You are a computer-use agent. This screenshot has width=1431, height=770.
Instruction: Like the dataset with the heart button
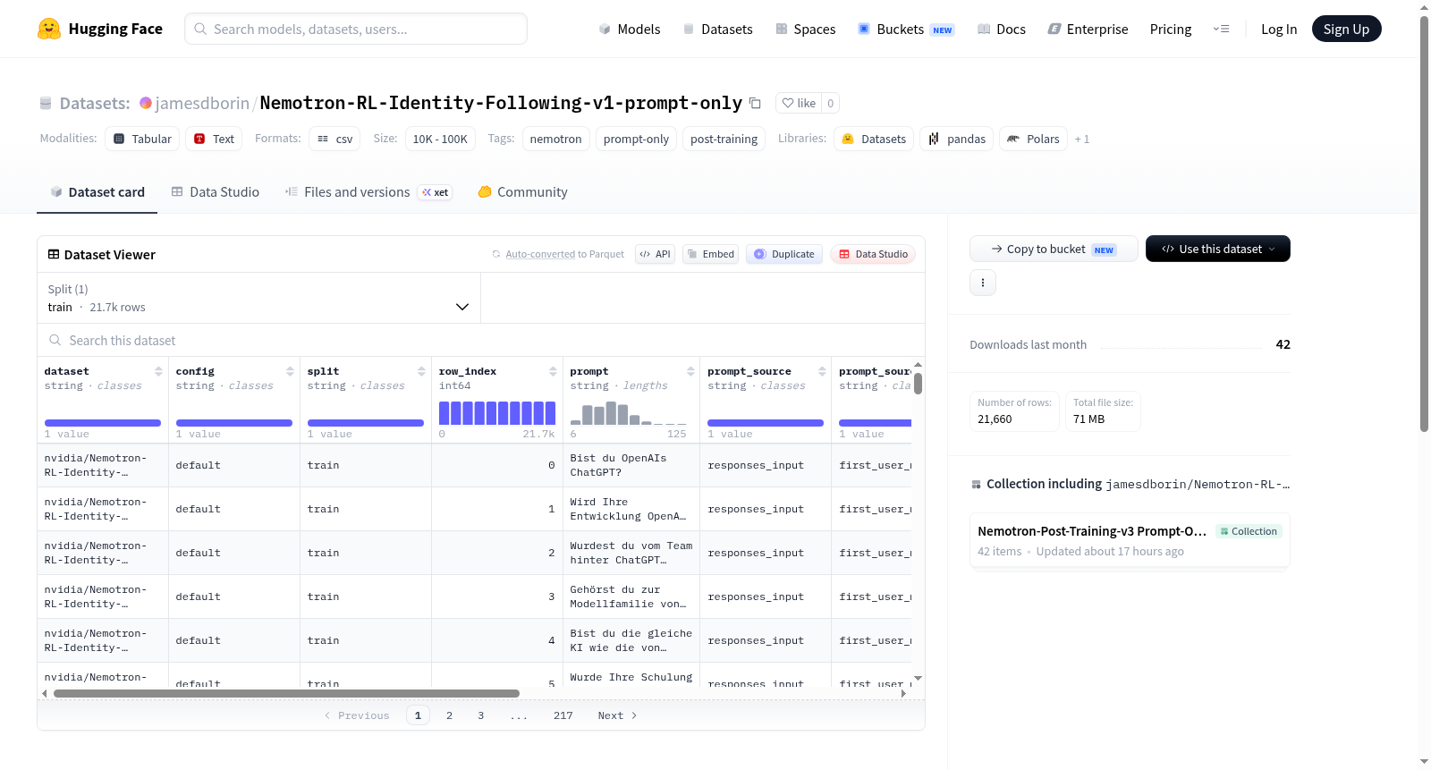(799, 103)
